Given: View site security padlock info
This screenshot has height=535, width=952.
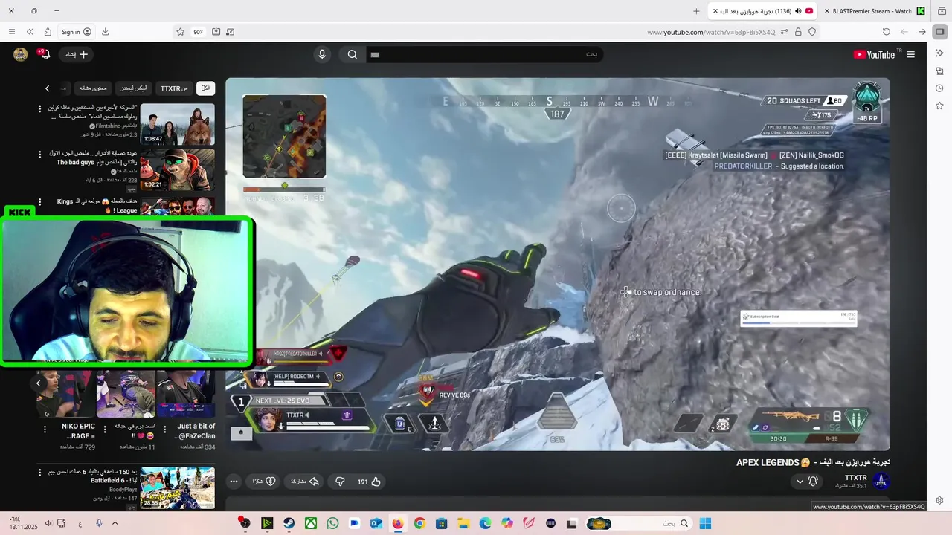Looking at the screenshot, I should pos(798,32).
